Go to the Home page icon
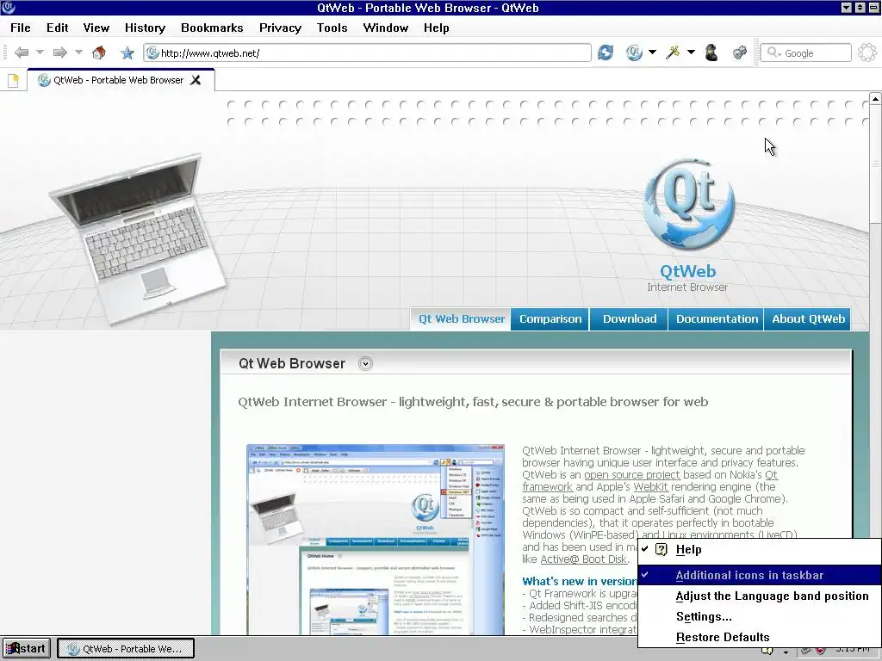 point(99,53)
